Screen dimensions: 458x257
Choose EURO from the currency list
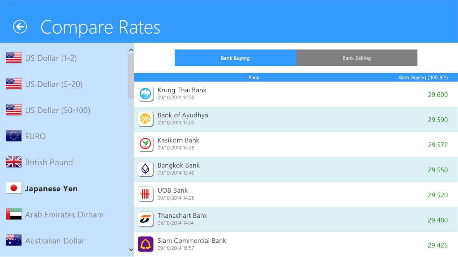pos(35,136)
